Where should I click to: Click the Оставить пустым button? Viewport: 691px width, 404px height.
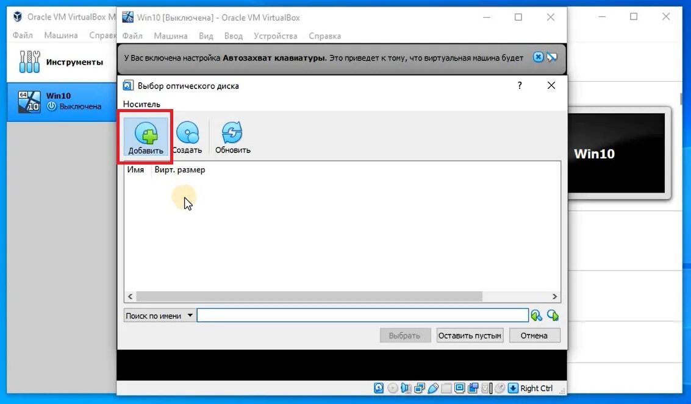tap(470, 335)
